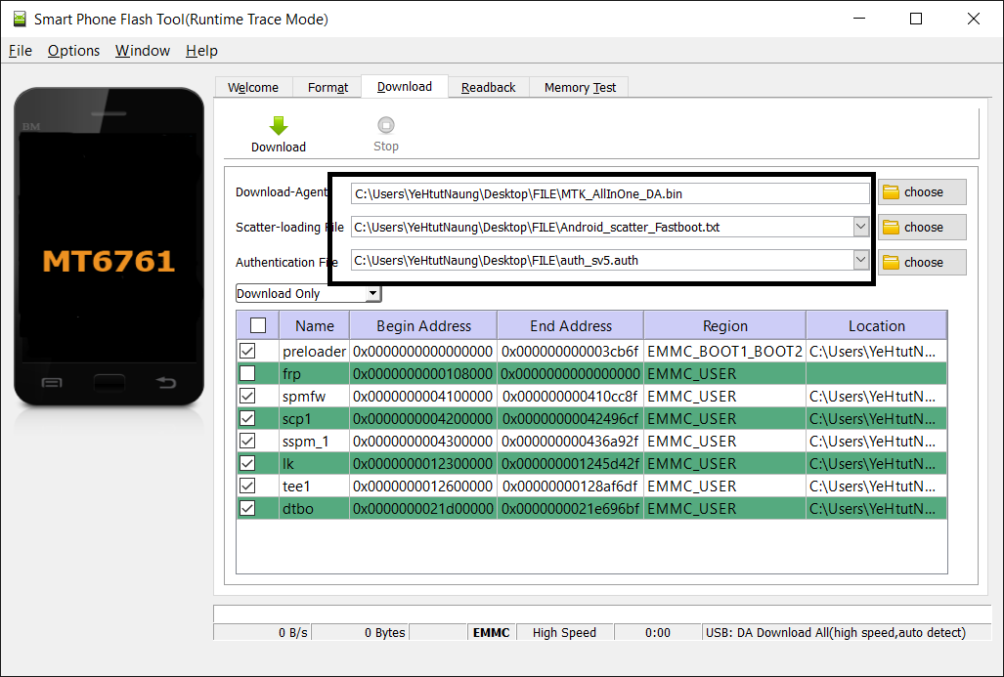Click the folder icon on Authentication File choose button

coord(893,262)
